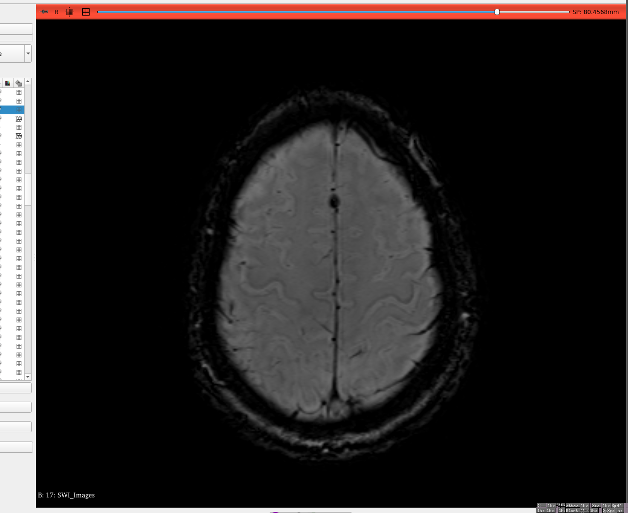Image resolution: width=628 pixels, height=513 pixels.
Task: Click the second warped grid transform icon
Action: pos(19,136)
